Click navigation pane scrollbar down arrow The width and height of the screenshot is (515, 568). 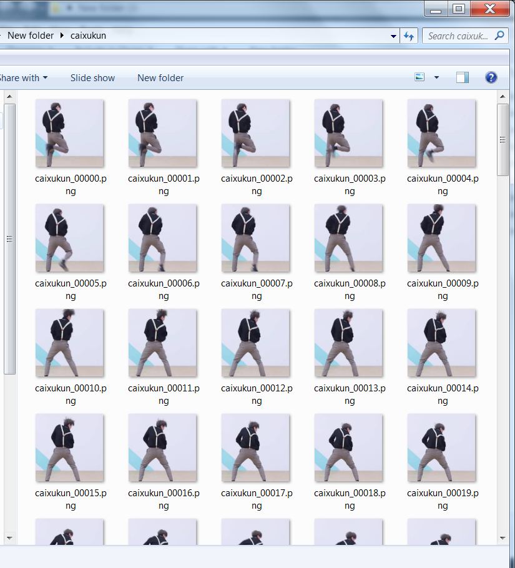click(x=10, y=538)
